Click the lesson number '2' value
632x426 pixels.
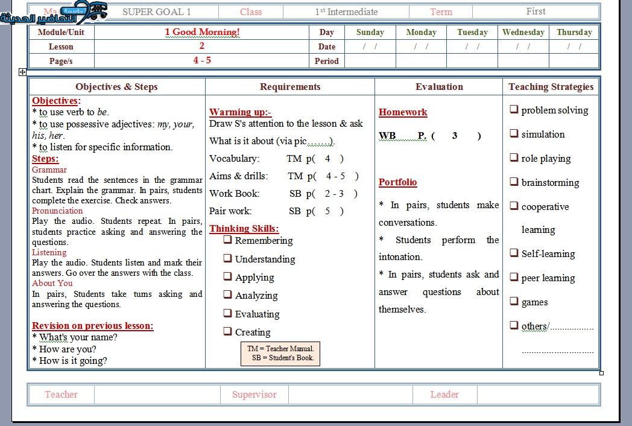coord(202,46)
